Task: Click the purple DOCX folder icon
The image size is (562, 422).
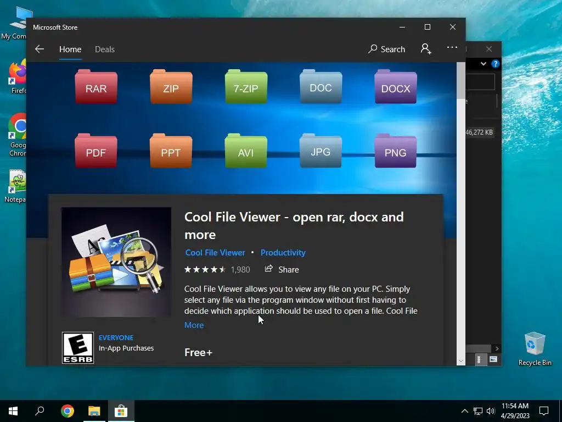Action: pos(396,86)
